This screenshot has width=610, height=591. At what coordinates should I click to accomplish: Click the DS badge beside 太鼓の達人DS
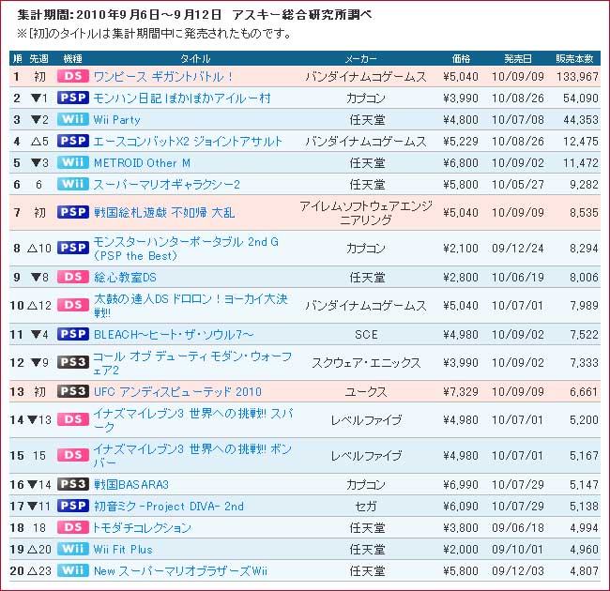pos(73,305)
